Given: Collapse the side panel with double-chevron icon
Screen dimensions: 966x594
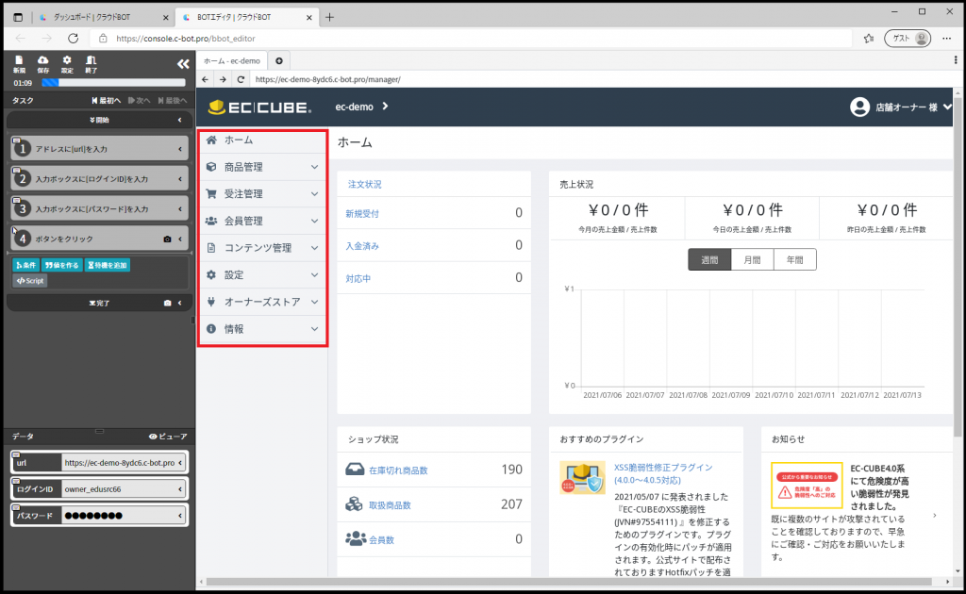Looking at the screenshot, I should pos(183,63).
